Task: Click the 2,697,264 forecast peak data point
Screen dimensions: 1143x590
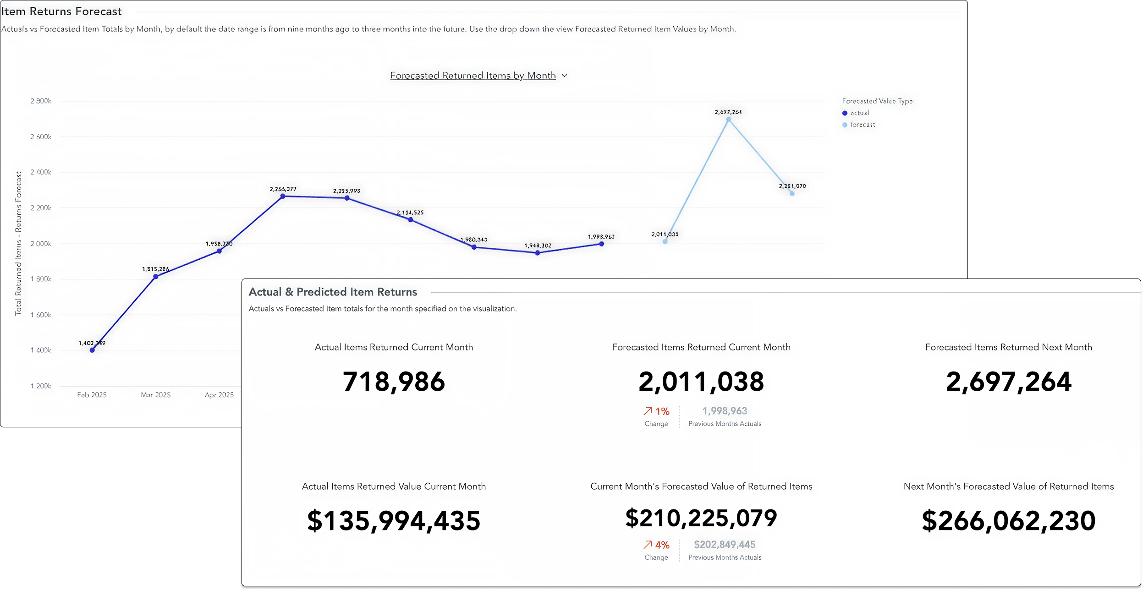Action: [728, 120]
